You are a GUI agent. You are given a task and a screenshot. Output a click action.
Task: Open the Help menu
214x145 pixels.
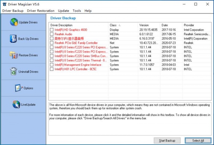click(88, 11)
